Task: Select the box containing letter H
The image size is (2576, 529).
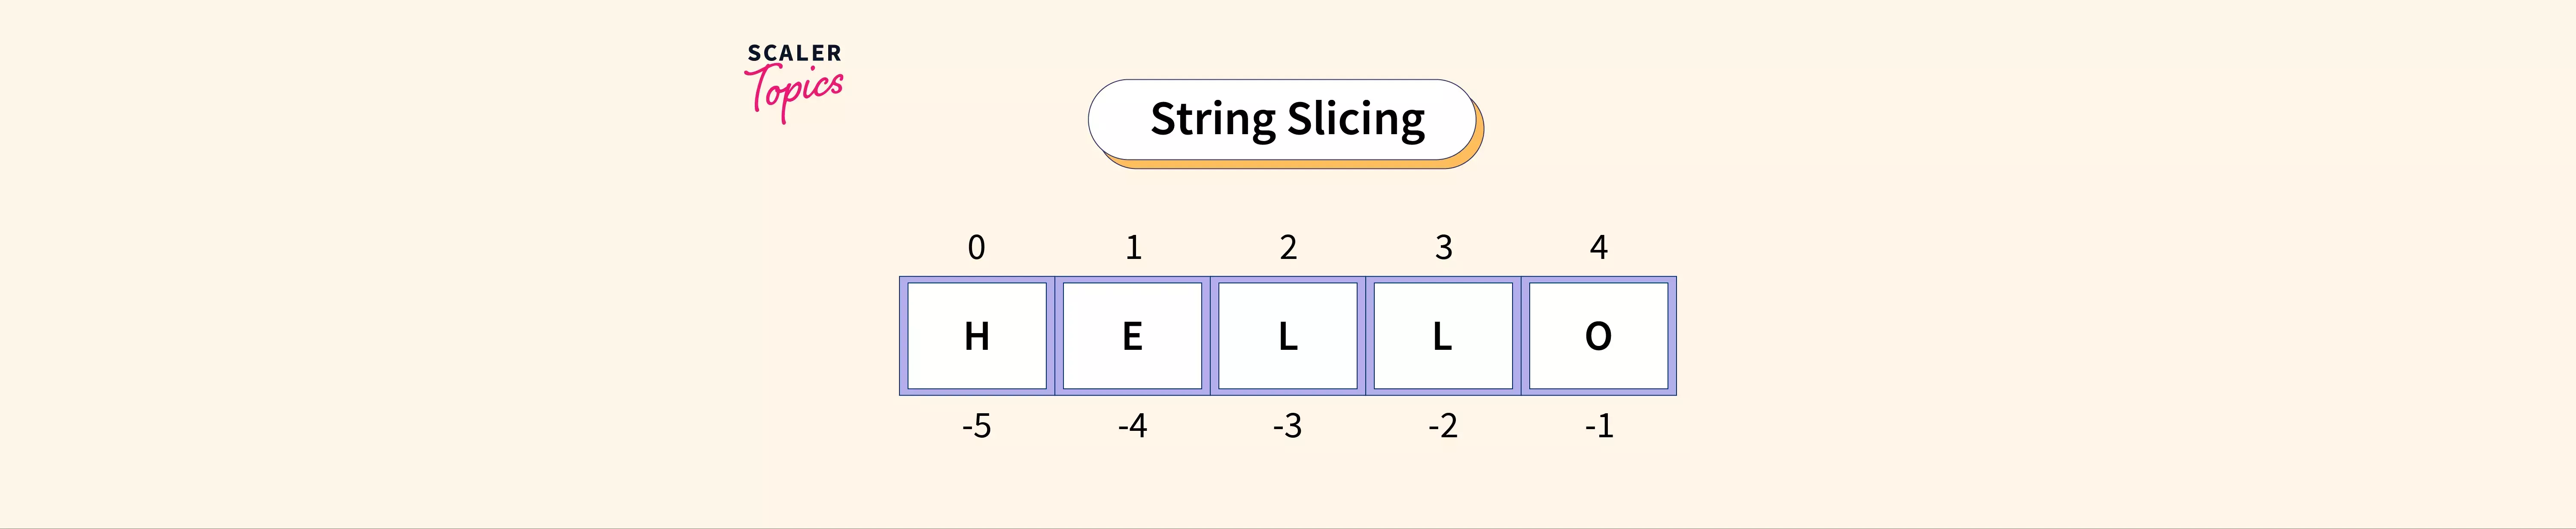Action: 977,337
